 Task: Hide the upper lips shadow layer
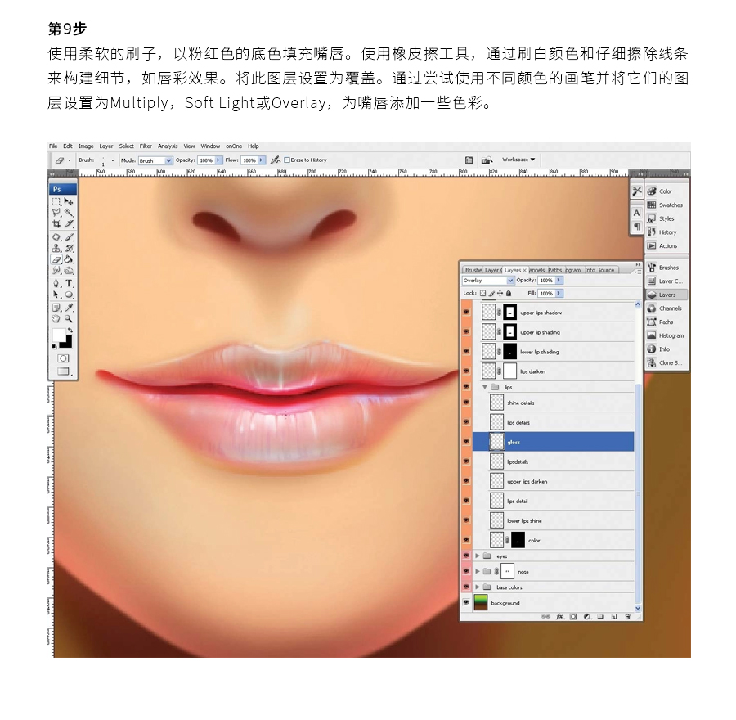pos(467,313)
